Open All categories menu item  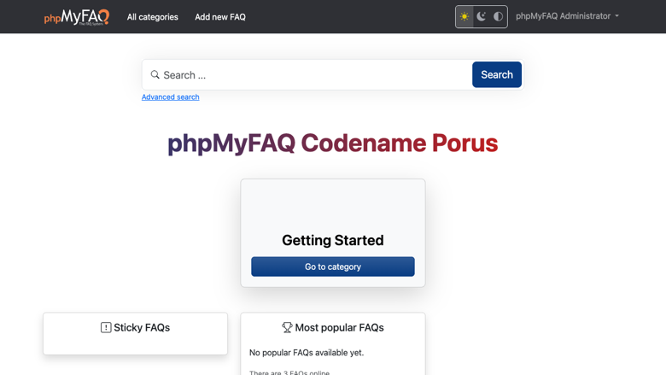tap(153, 17)
